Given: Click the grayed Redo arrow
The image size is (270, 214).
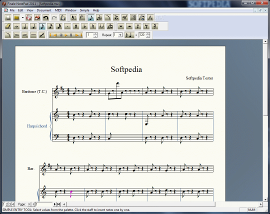Looking at the screenshot, I should tap(54, 17).
